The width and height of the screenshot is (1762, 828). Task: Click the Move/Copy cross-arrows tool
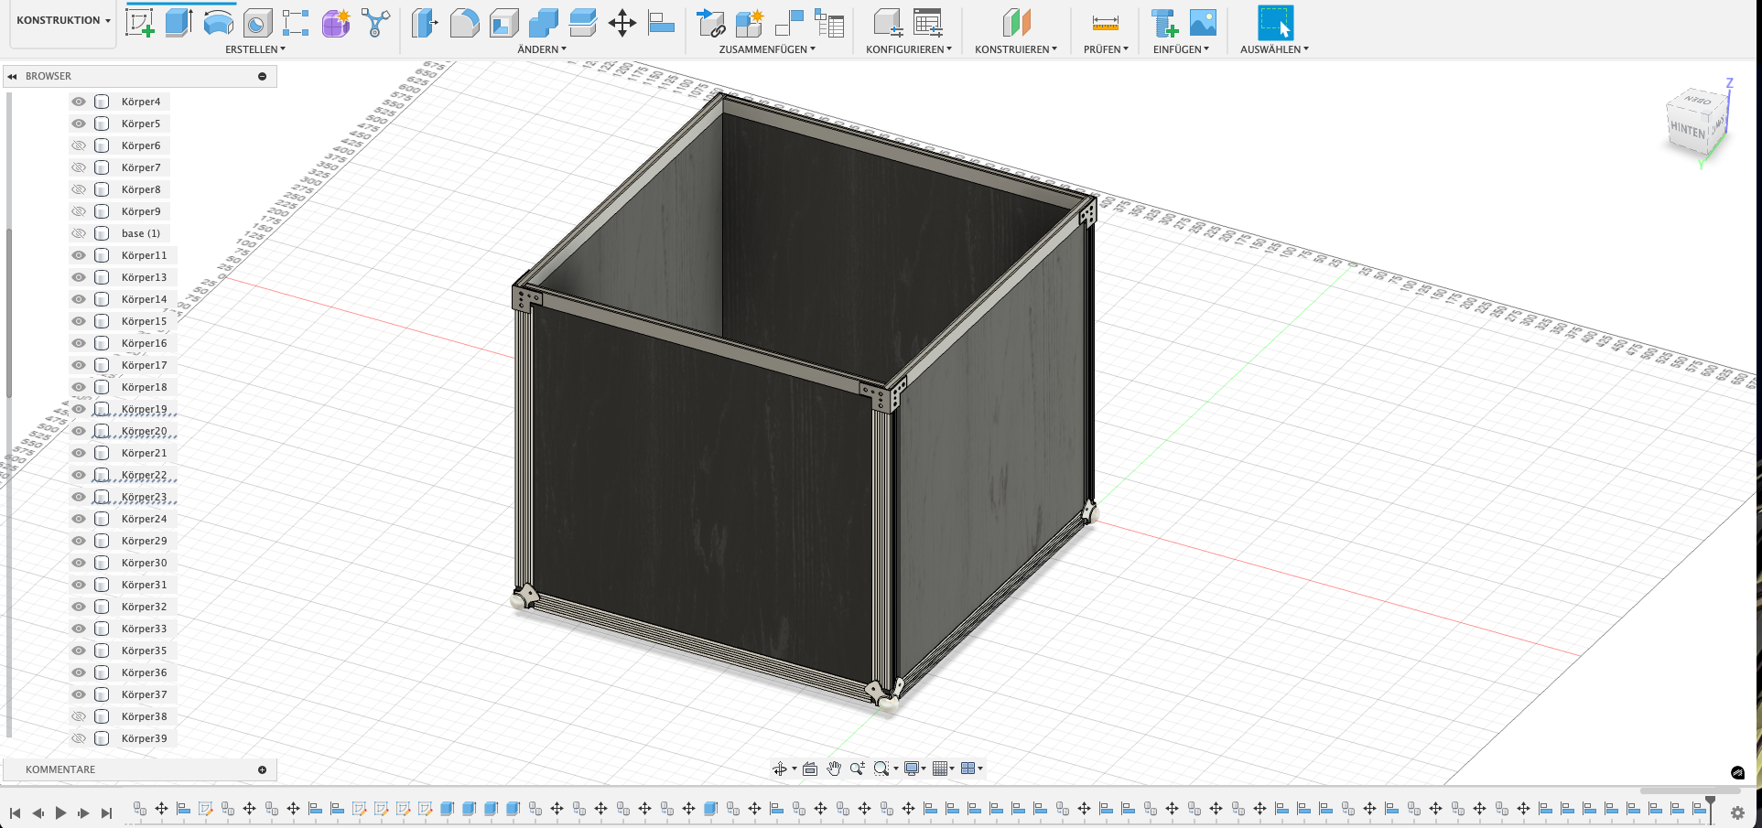622,23
